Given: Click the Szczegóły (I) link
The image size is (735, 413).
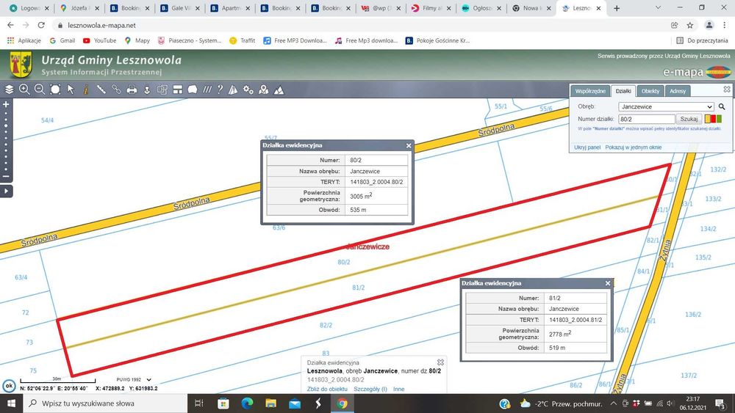Looking at the screenshot, I should 370,389.
